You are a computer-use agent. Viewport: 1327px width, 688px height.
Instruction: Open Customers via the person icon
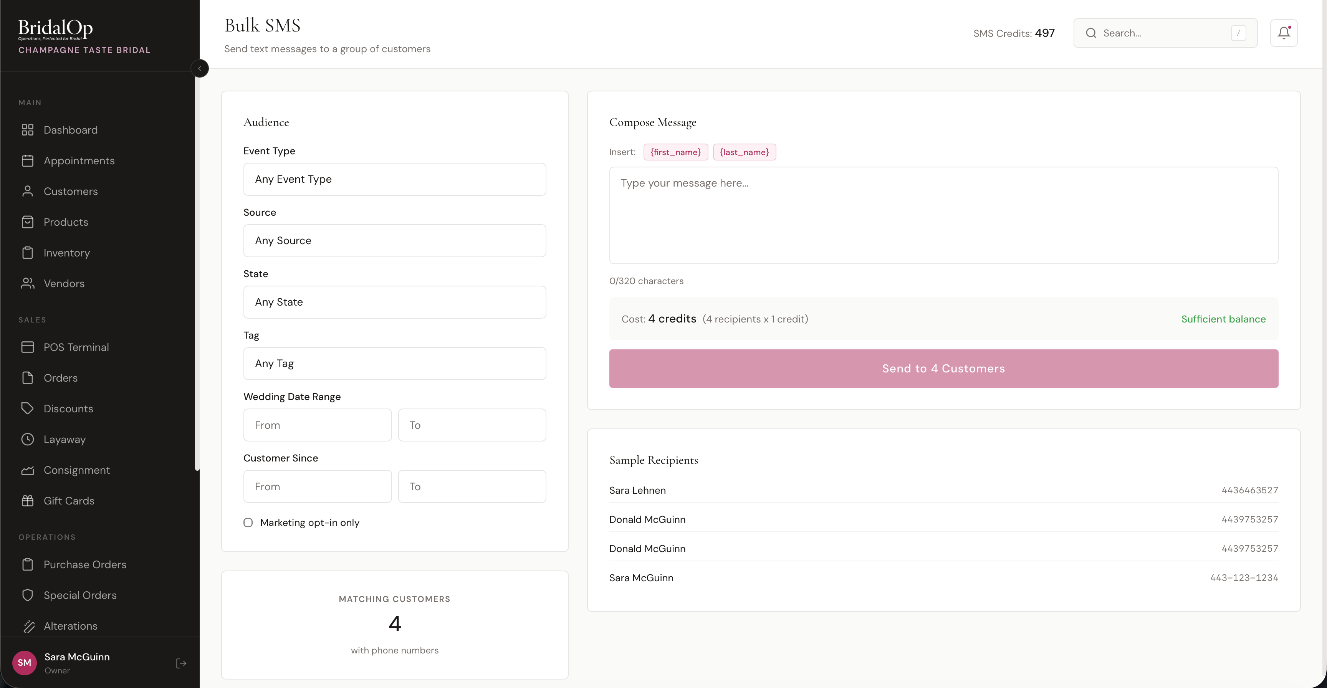(x=28, y=191)
